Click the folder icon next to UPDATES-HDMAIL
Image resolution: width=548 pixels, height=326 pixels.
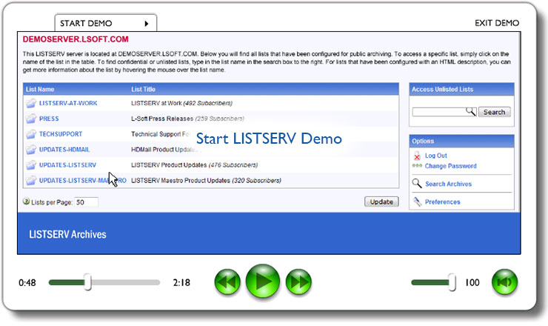point(31,150)
